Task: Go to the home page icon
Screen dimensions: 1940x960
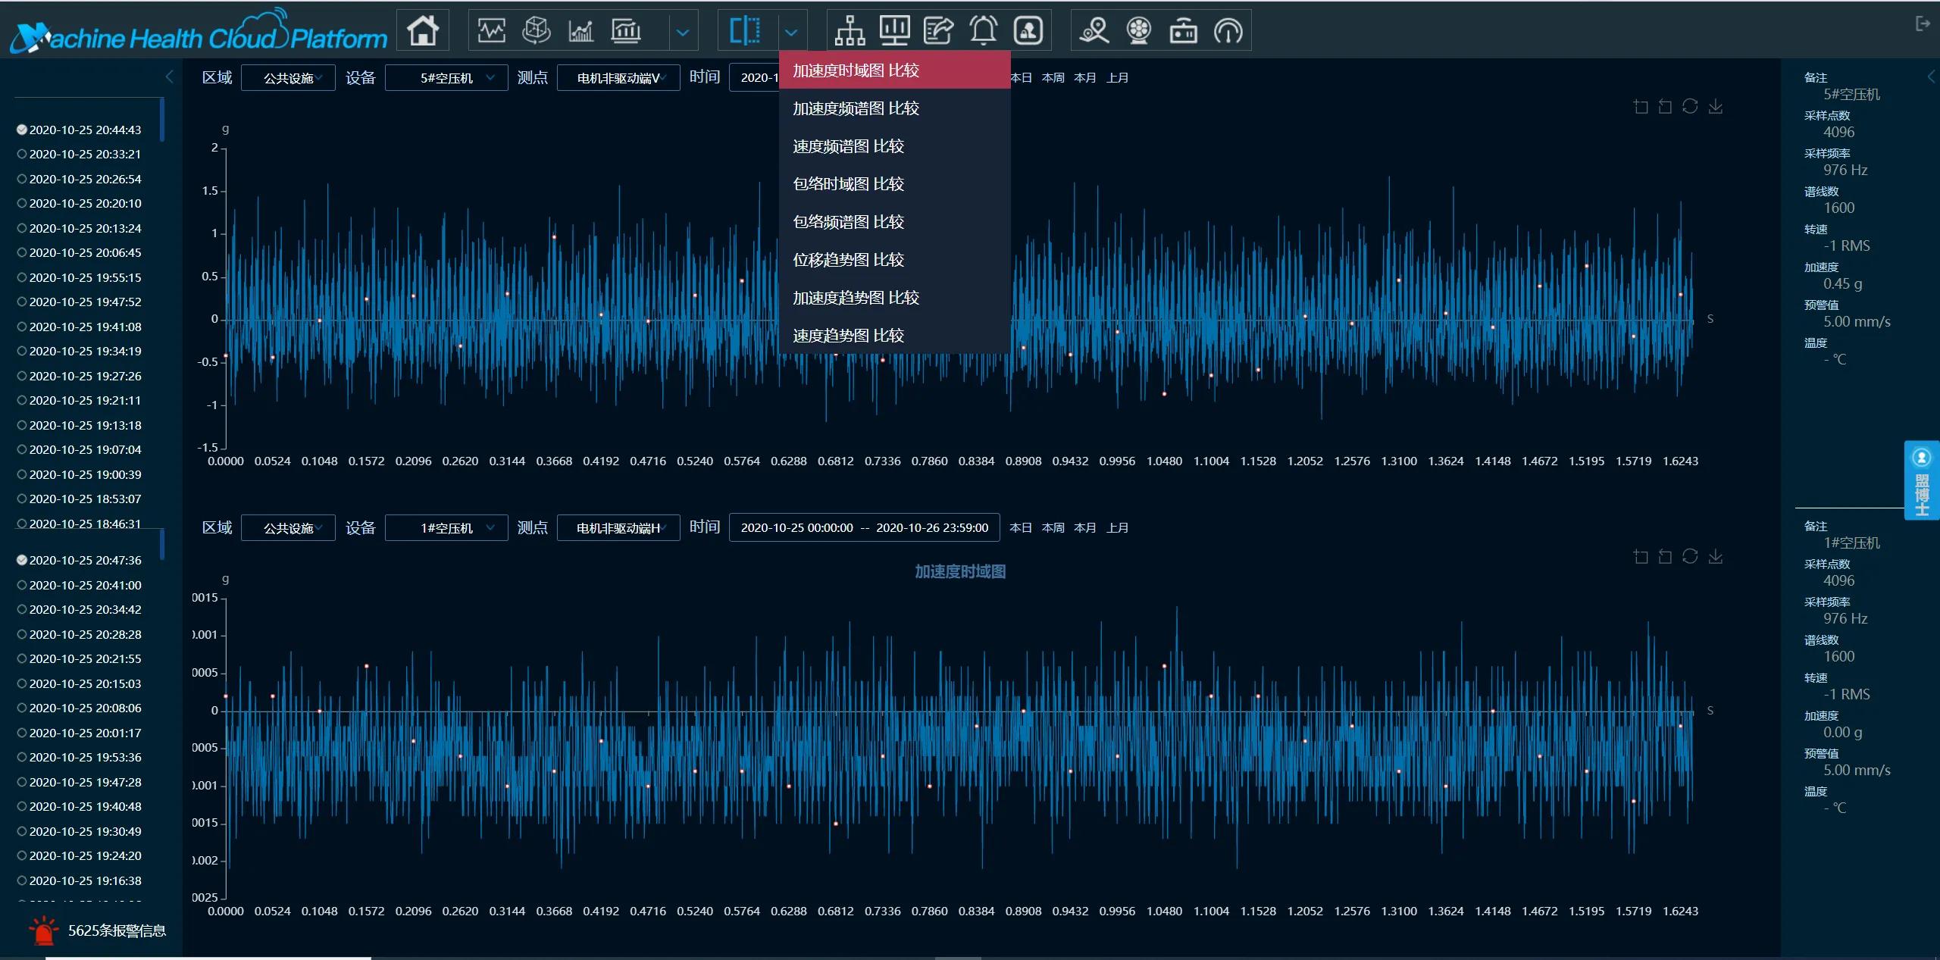Action: (423, 31)
